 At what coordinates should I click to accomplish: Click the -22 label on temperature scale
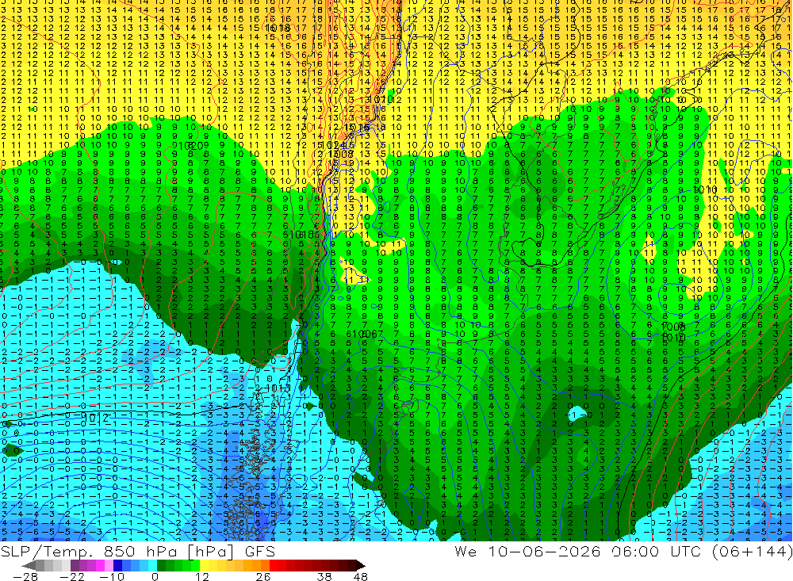[x=72, y=576]
